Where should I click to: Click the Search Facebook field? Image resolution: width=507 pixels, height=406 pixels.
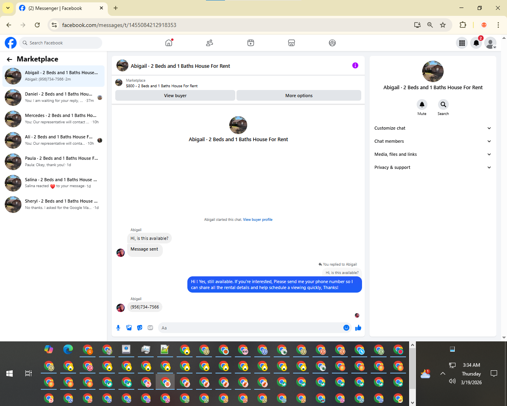pos(61,43)
